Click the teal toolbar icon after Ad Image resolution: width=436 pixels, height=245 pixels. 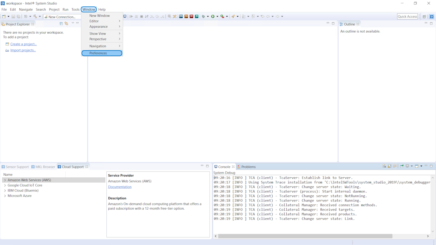click(197, 17)
